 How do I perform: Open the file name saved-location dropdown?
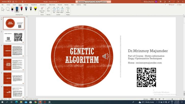58,2
